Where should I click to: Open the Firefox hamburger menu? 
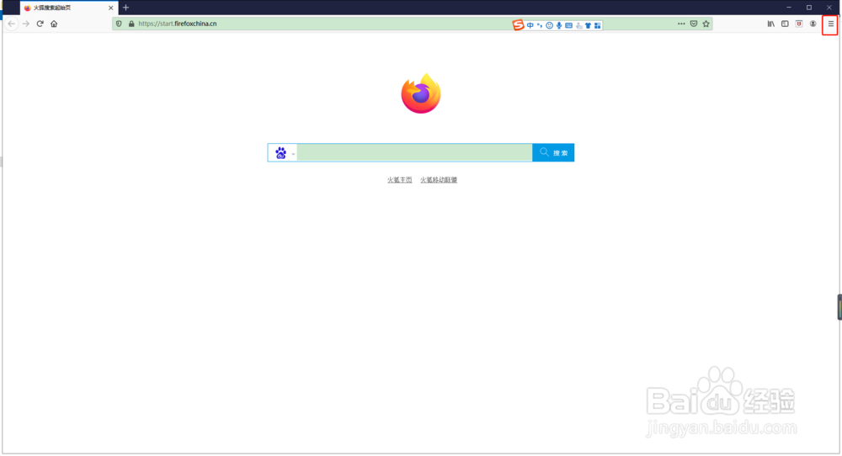[x=830, y=24]
